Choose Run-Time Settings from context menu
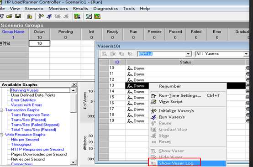Image resolution: width=253 pixels, height=167 pixels. (x=188, y=95)
